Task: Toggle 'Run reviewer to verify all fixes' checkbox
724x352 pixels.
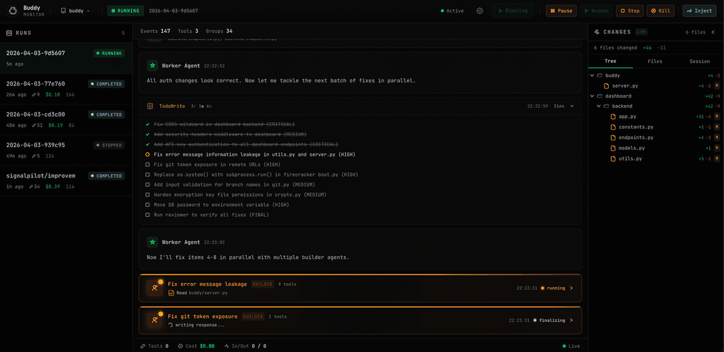Action: click(147, 215)
